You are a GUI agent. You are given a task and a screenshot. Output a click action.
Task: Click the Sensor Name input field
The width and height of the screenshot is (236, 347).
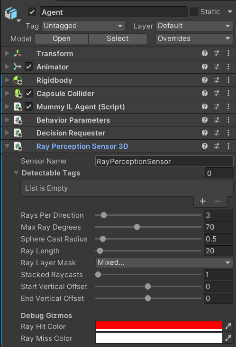(x=164, y=161)
